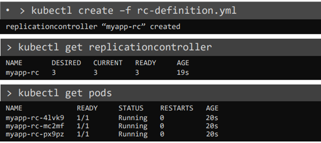Click the 20s age of myapp-rc-4lvk9
The height and width of the screenshot is (143, 321).
click(212, 118)
